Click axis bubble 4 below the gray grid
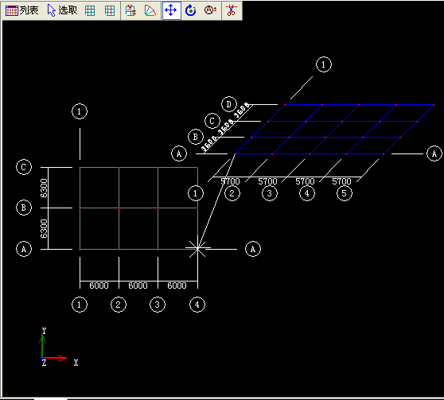The image size is (444, 400). pyautogui.click(x=197, y=305)
